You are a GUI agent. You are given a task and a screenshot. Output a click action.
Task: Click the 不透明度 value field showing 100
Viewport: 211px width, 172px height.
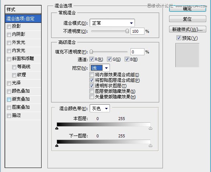tap(137, 31)
